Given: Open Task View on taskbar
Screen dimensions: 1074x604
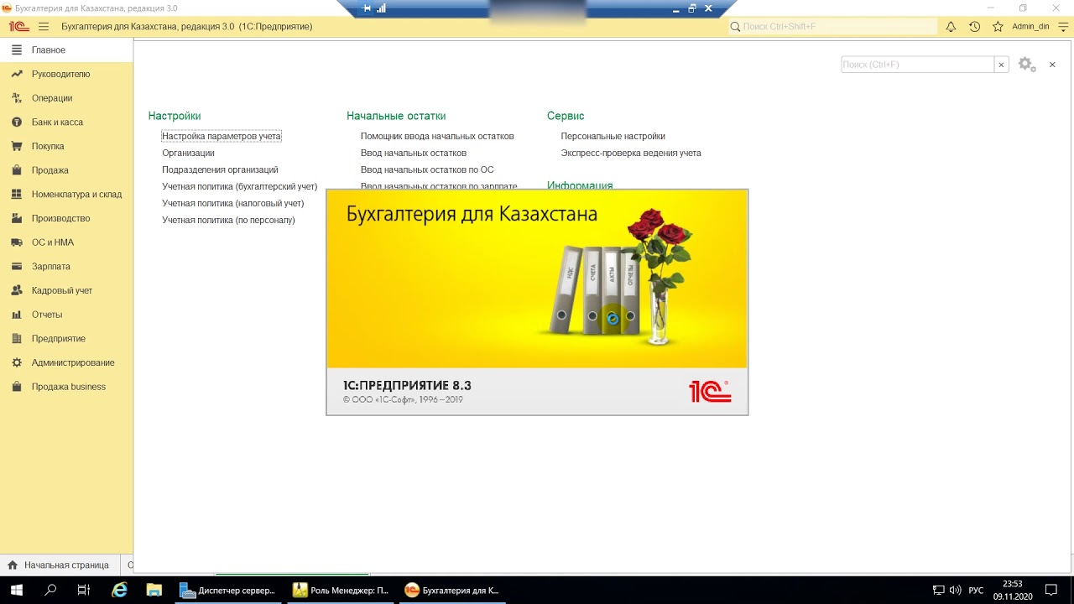Looking at the screenshot, I should 84,591.
